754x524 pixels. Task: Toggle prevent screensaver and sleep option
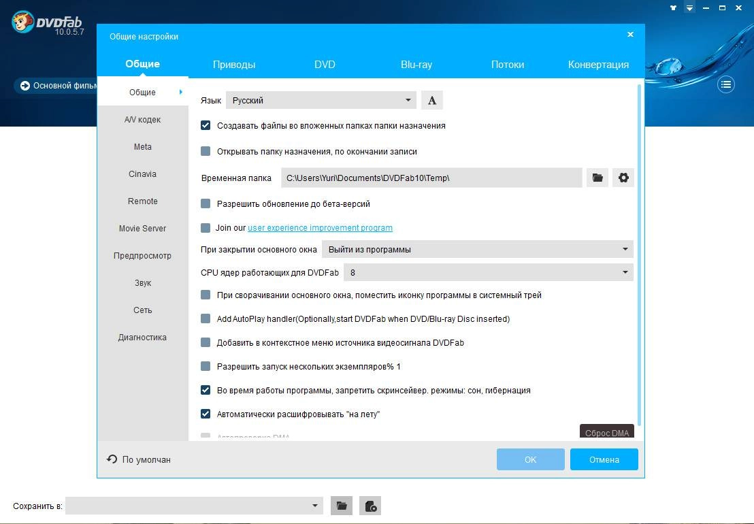[x=206, y=390]
